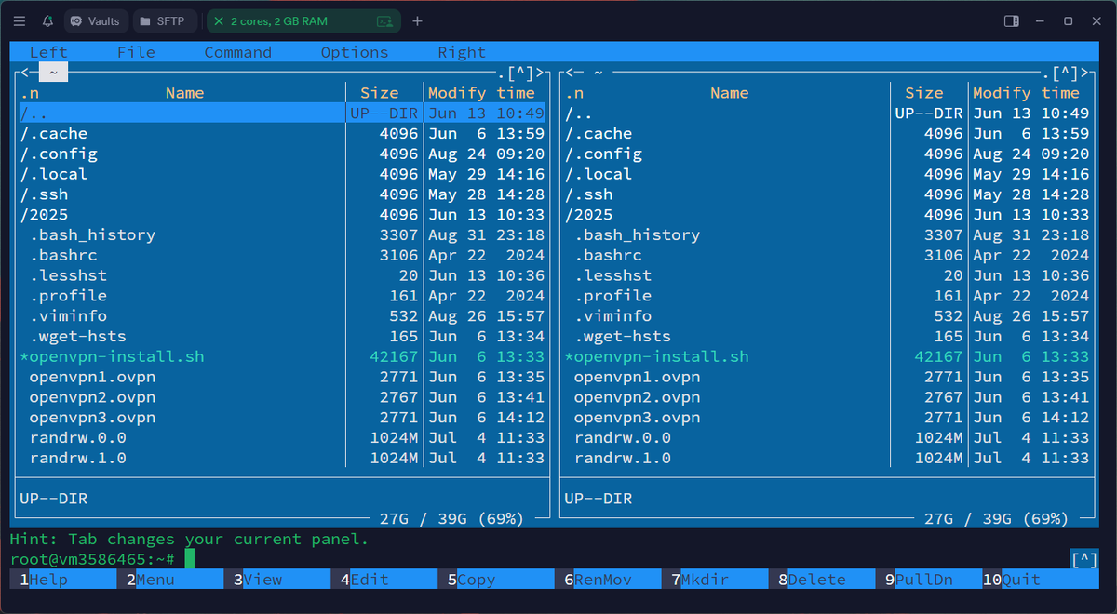Open the Options menu

tap(355, 52)
